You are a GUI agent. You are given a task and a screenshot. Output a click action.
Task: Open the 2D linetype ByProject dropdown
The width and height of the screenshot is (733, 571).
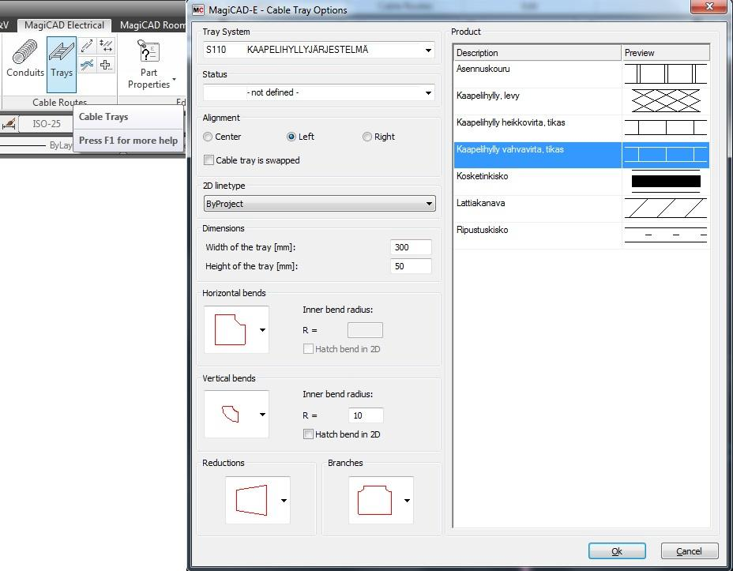[319, 204]
